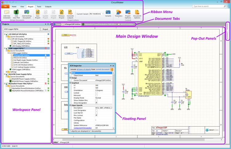Switch to the View ribbon tab
Image resolution: width=231 pixels, height=149 pixels.
click(x=22, y=7)
